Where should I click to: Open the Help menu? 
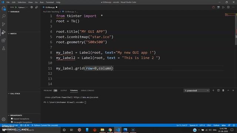58,2
